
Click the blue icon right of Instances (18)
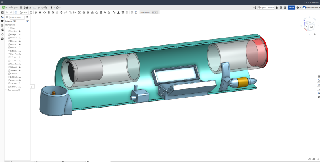click(x=28, y=21)
